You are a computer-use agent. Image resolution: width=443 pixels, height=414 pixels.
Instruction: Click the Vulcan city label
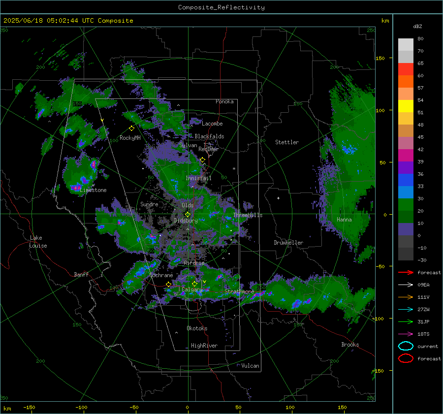tap(250, 366)
